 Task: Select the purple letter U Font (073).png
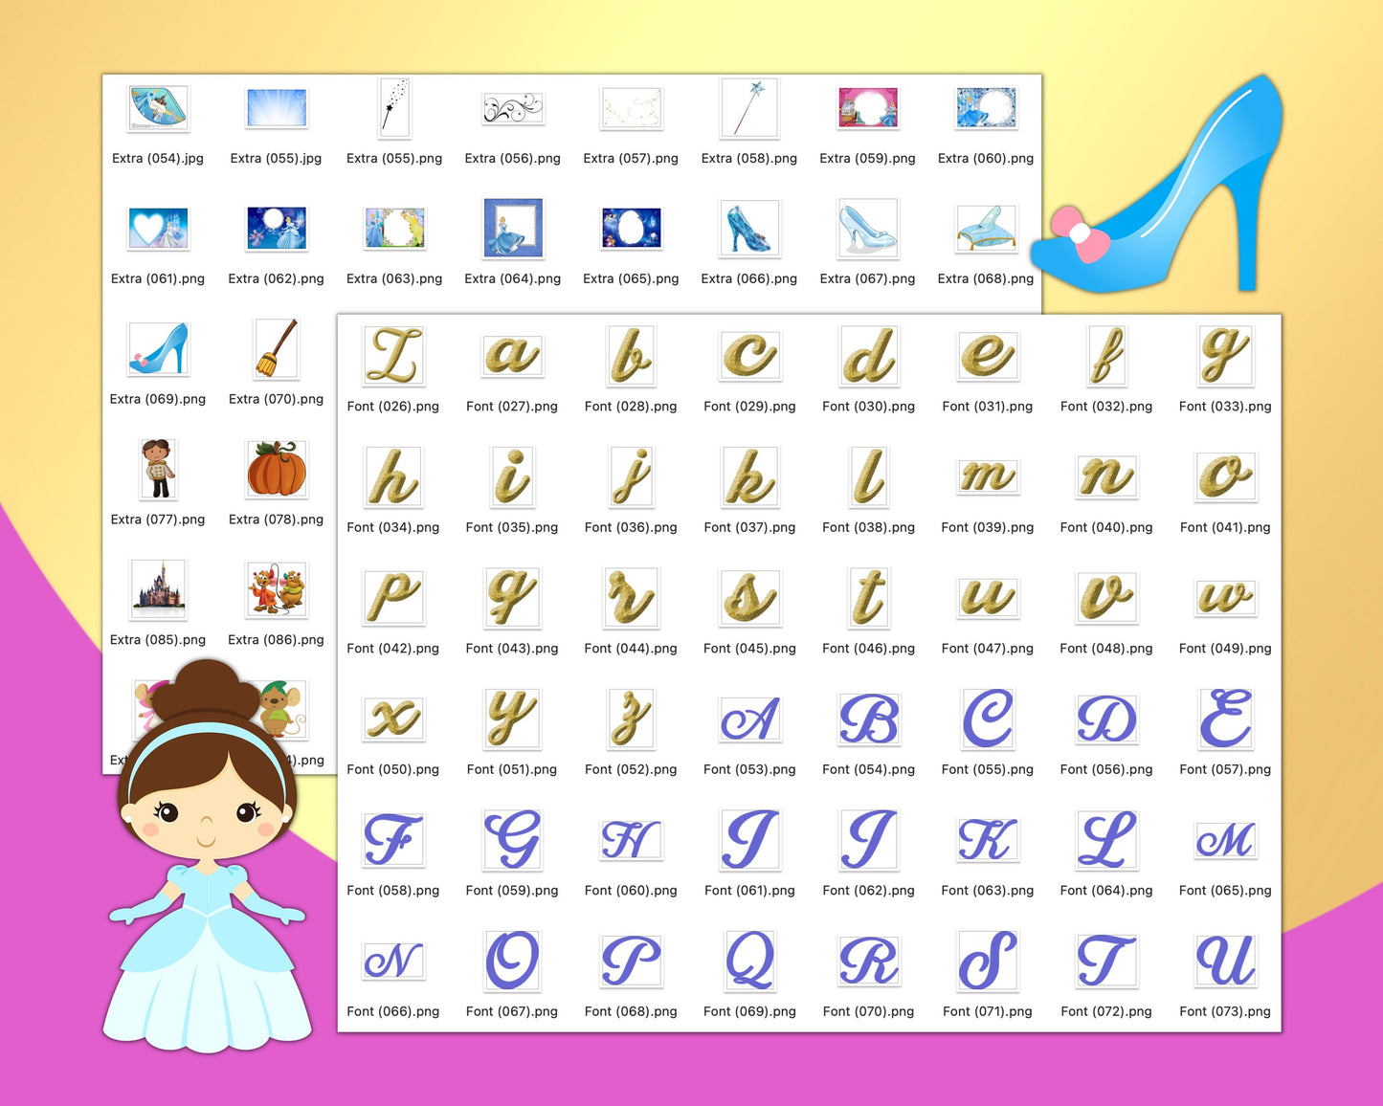[x=1225, y=962]
